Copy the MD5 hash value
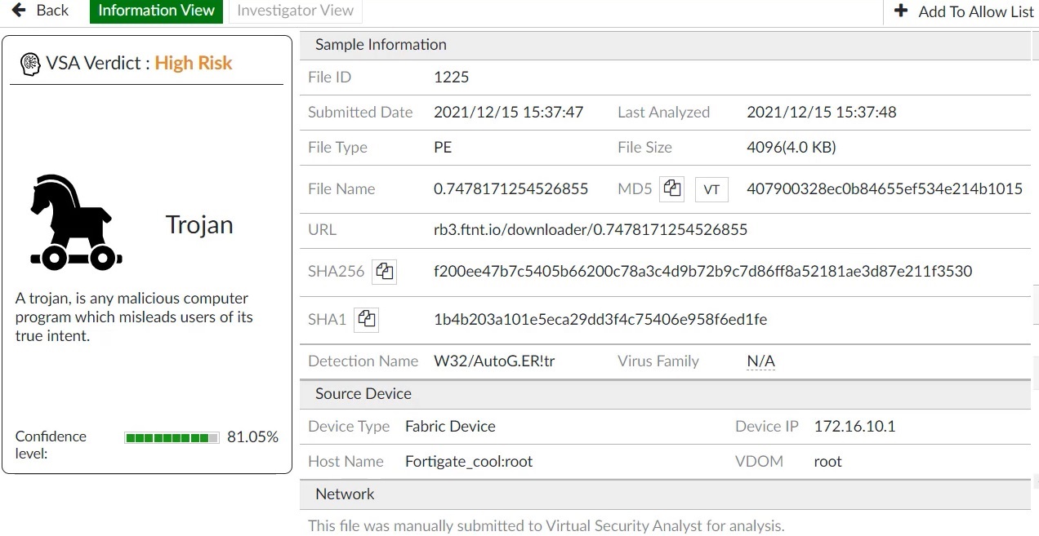 [x=672, y=188]
